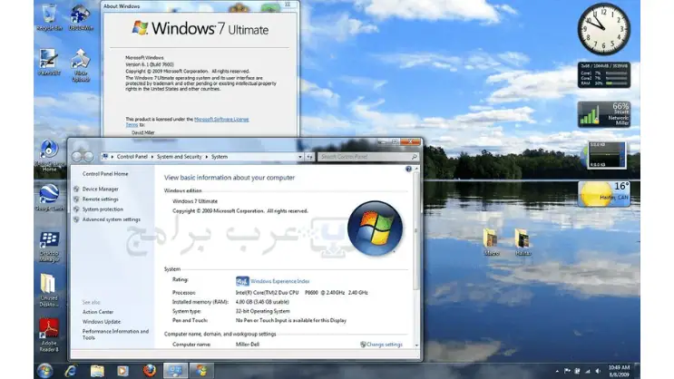
Task: Select Control Panel in the breadcrumb
Action: click(132, 157)
